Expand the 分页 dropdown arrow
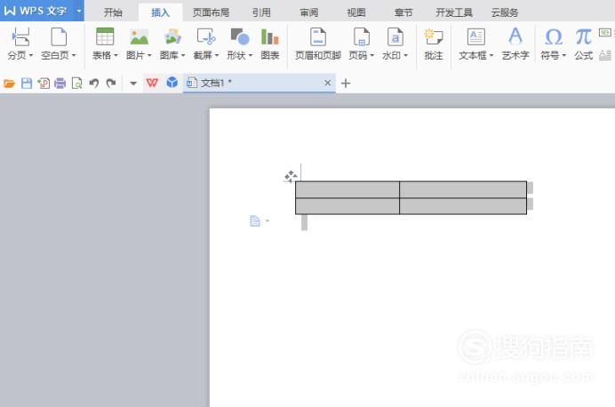 [30, 55]
